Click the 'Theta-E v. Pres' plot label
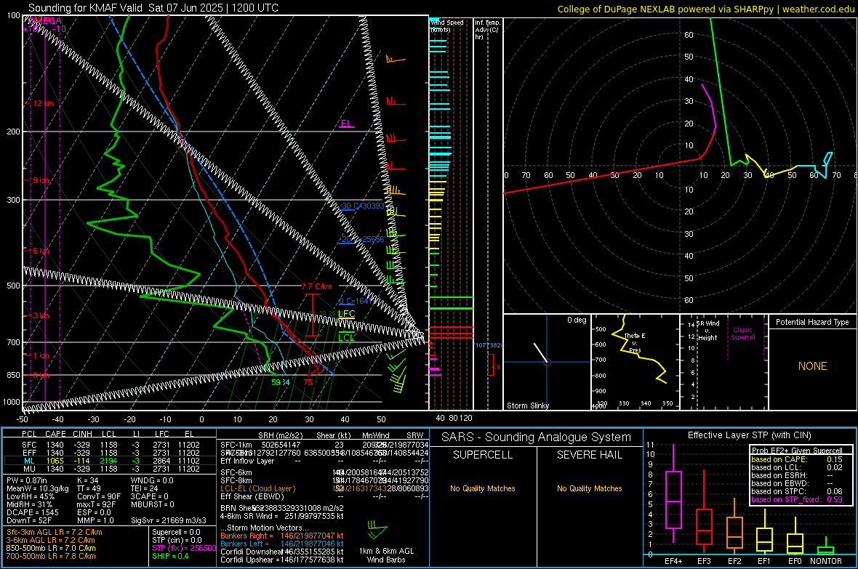The height and width of the screenshot is (569, 858). tap(635, 342)
